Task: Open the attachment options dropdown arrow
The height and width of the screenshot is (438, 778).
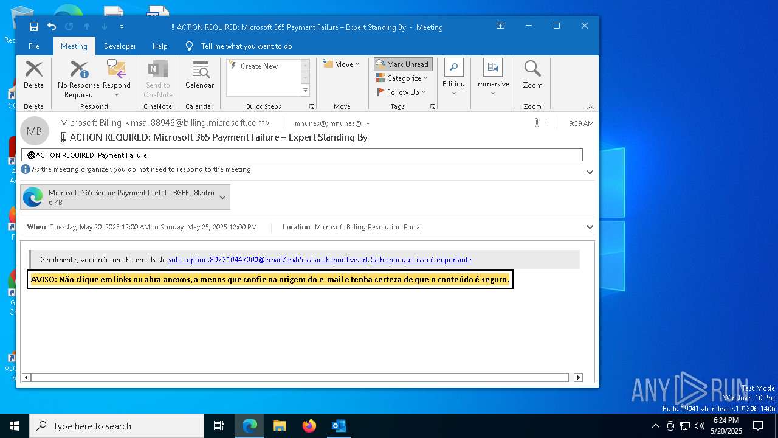Action: click(x=222, y=197)
